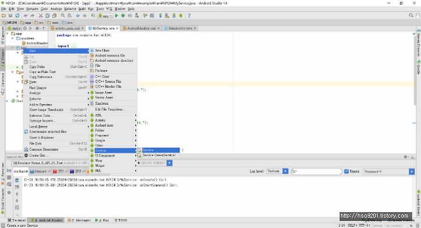Viewport: 421px width, 228px height.
Task: Click the SDK Manager toolbar icon
Action: point(174,16)
